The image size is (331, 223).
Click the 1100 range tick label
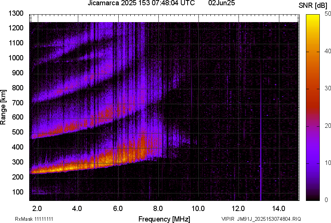(16, 43)
